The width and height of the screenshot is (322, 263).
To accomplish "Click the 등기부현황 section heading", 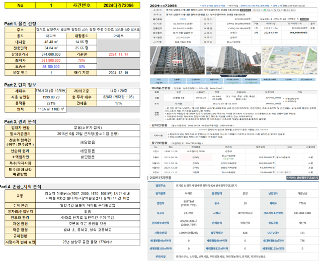I will pos(159,143).
